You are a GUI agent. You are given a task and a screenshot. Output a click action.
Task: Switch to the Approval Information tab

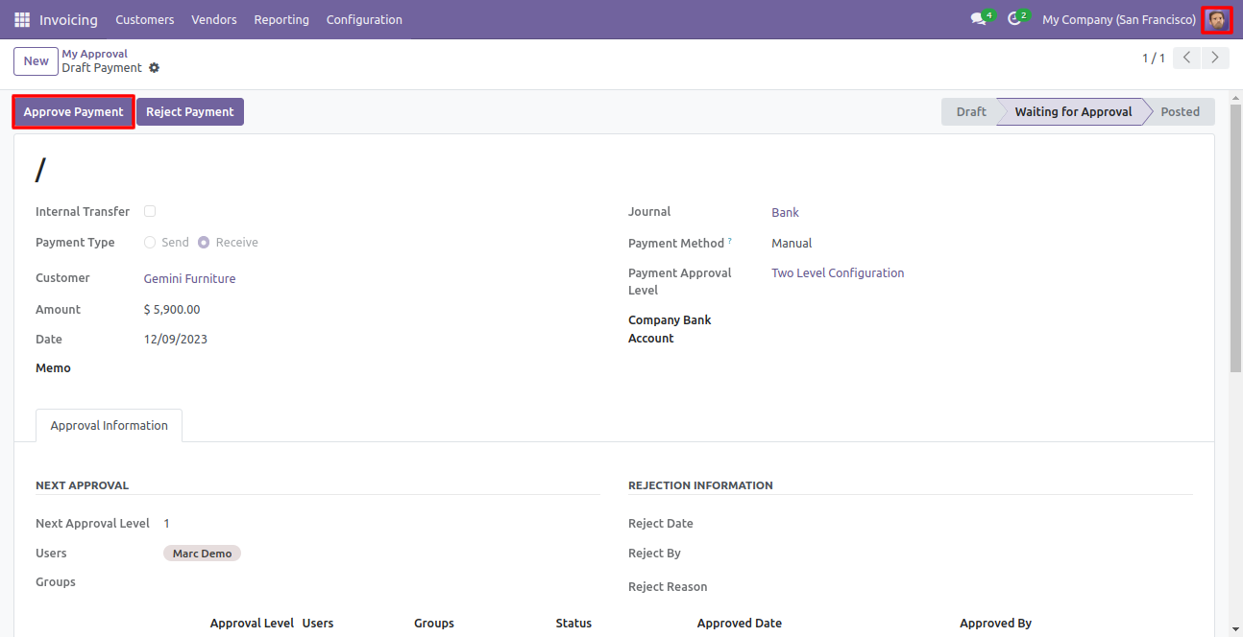coord(109,425)
